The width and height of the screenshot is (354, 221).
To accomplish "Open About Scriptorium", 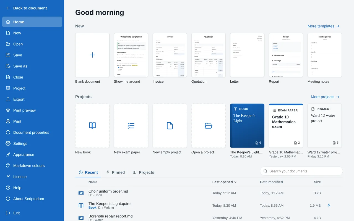I will 32,199.
